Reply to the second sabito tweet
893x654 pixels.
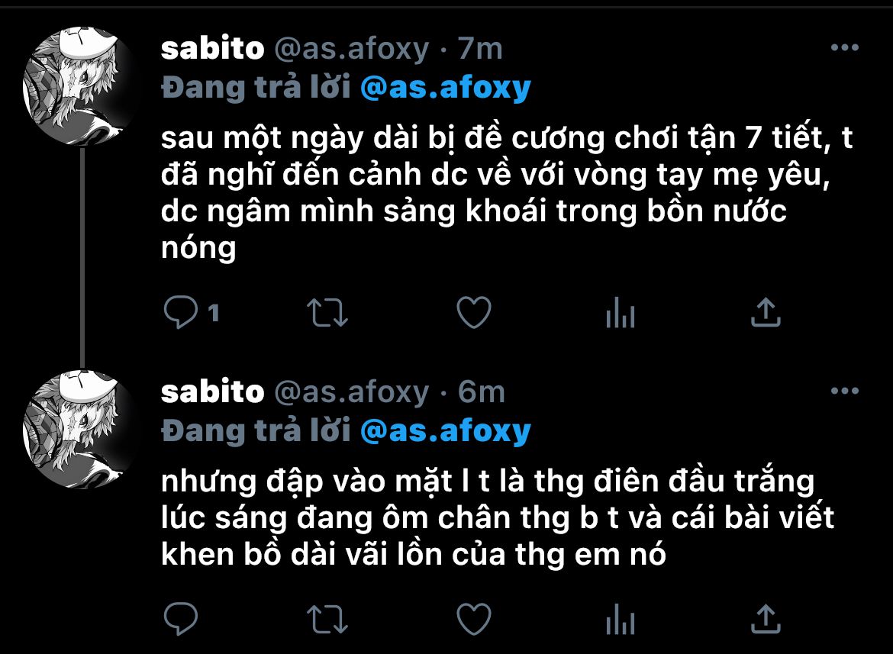pyautogui.click(x=181, y=619)
